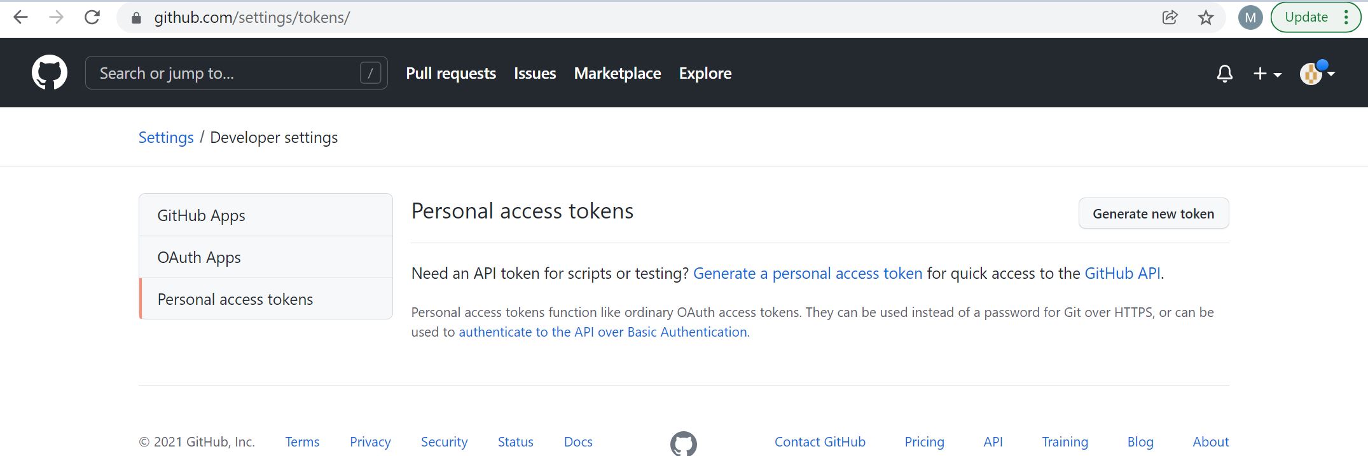The width and height of the screenshot is (1368, 456).
Task: Open the GitHub API link
Action: coord(1123,273)
